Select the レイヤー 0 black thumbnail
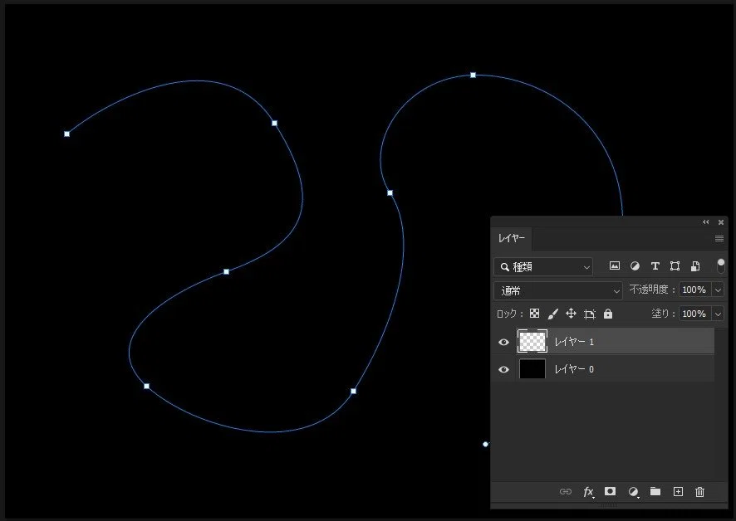The image size is (736, 521). point(532,369)
